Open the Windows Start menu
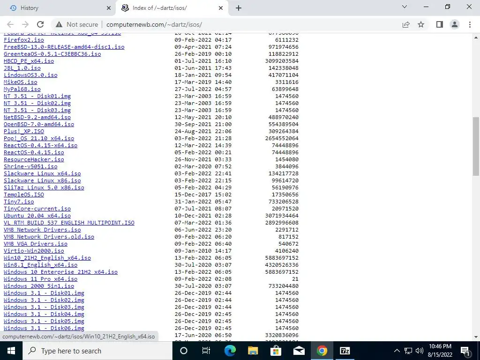This screenshot has height=360, width=480. (11, 351)
